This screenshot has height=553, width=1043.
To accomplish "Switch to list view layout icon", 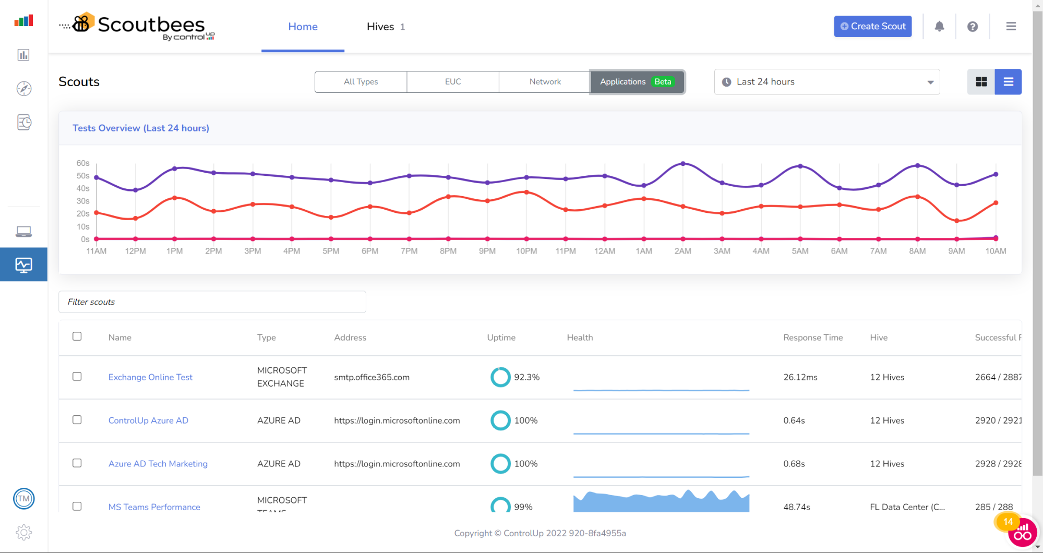I will (x=1008, y=82).
